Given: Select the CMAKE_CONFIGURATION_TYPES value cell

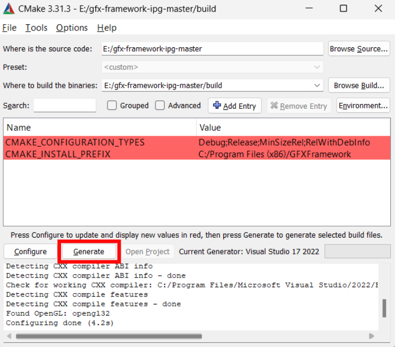Looking at the screenshot, I should coord(284,142).
